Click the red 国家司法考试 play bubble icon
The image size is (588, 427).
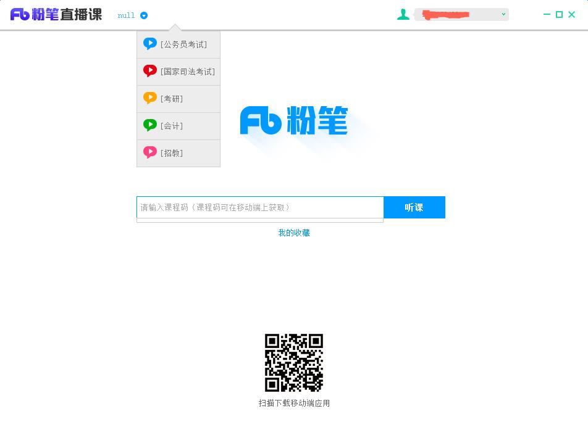click(x=150, y=71)
